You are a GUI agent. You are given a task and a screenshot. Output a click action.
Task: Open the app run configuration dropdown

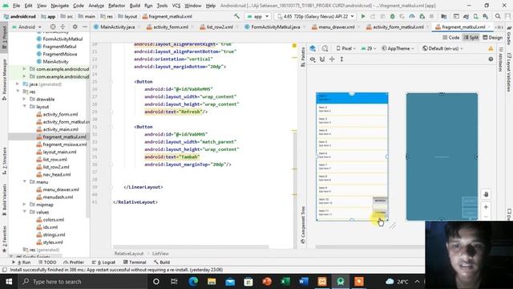(x=258, y=16)
